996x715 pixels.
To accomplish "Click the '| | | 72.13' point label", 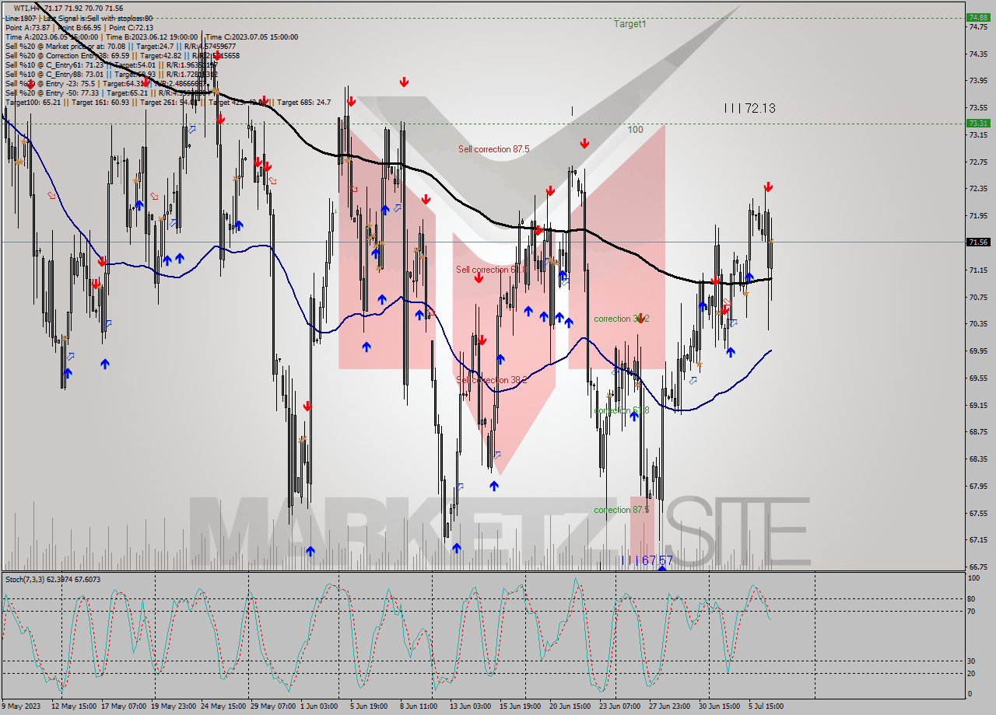I will tap(749, 109).
